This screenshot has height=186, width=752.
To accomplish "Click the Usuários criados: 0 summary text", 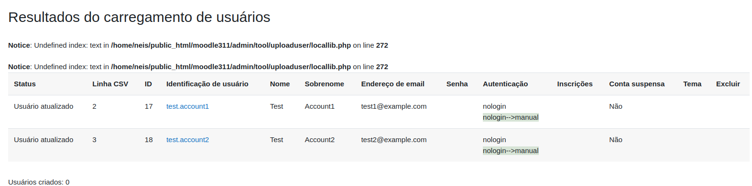I will [39, 182].
